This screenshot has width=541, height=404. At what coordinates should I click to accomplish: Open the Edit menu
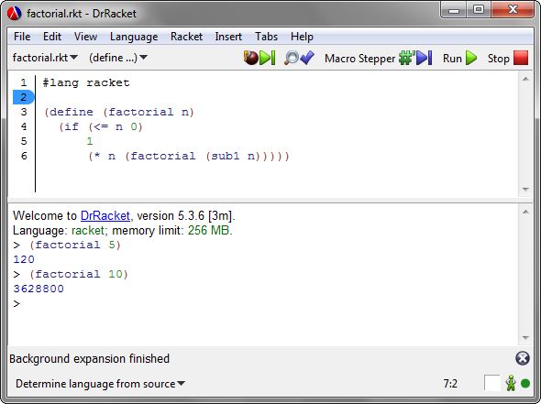point(51,37)
